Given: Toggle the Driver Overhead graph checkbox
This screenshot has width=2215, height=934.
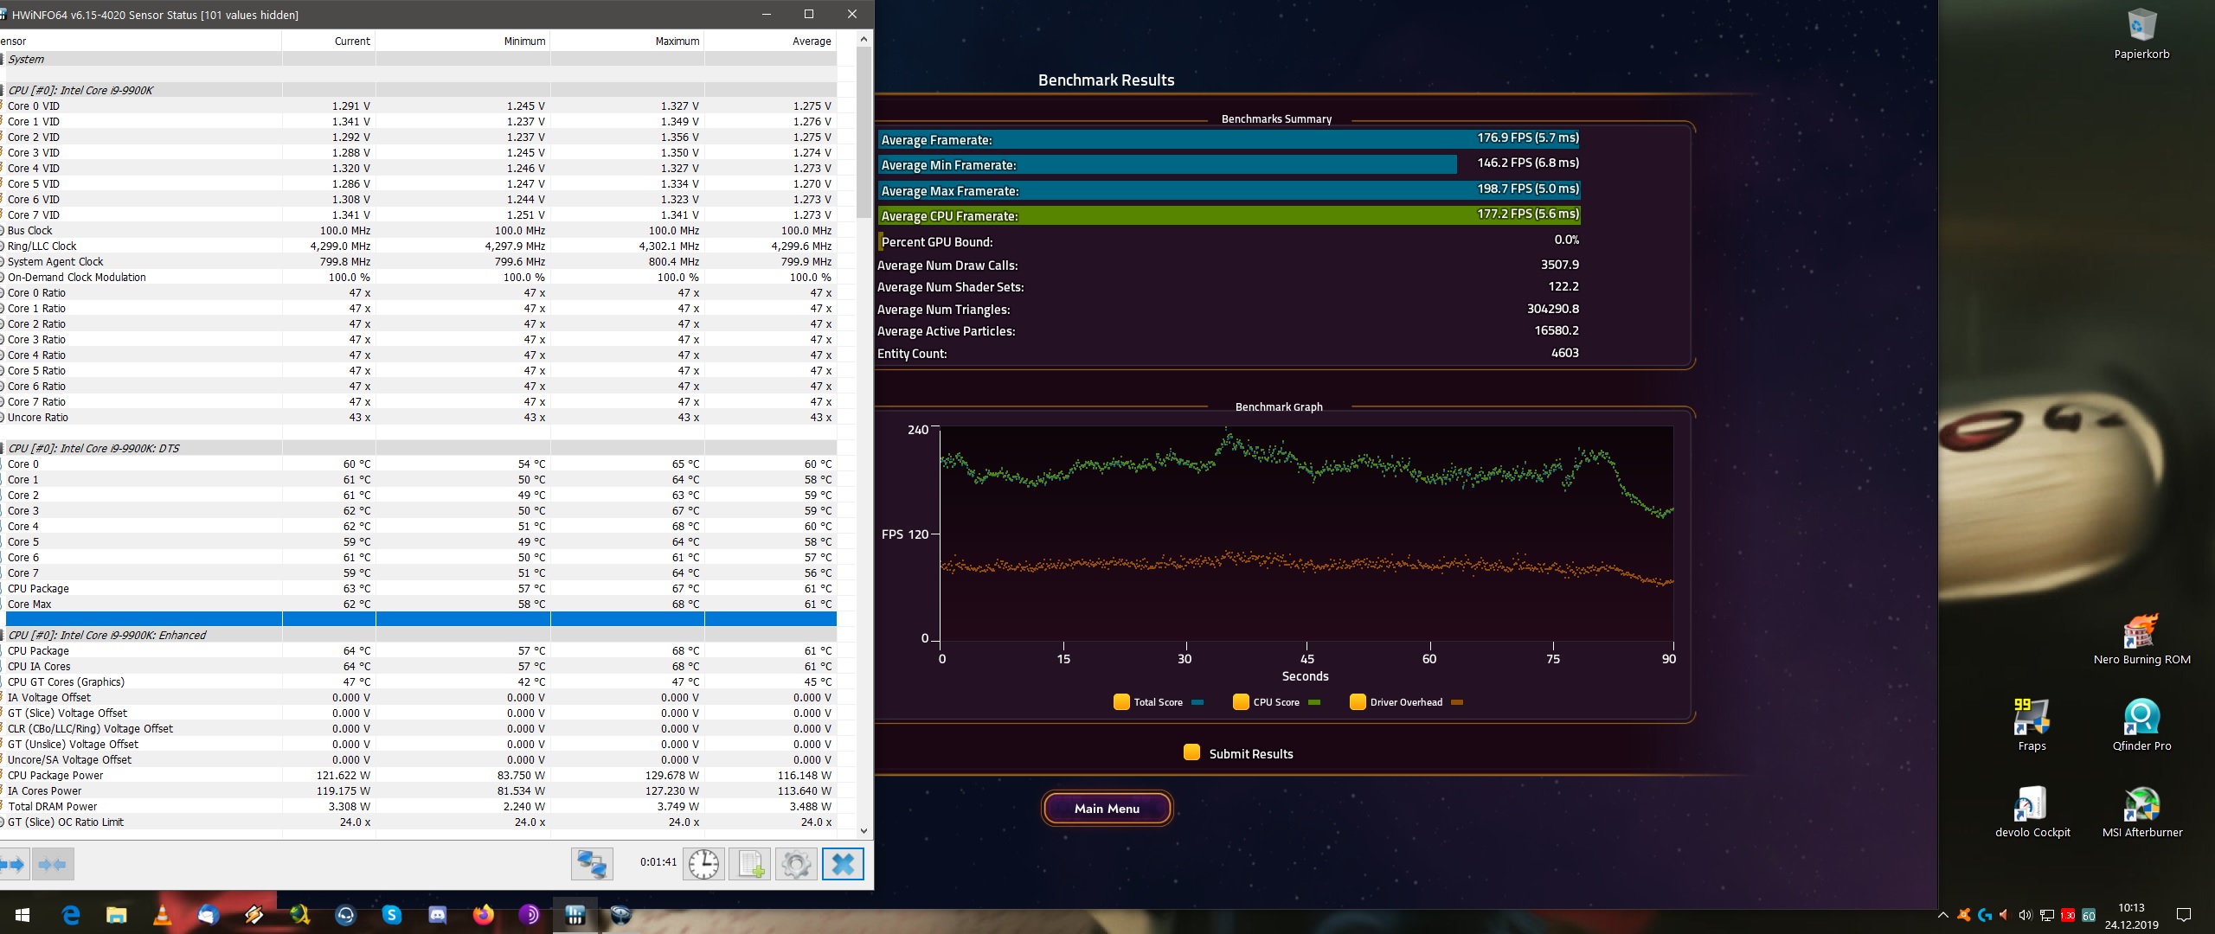Looking at the screenshot, I should pyautogui.click(x=1358, y=701).
